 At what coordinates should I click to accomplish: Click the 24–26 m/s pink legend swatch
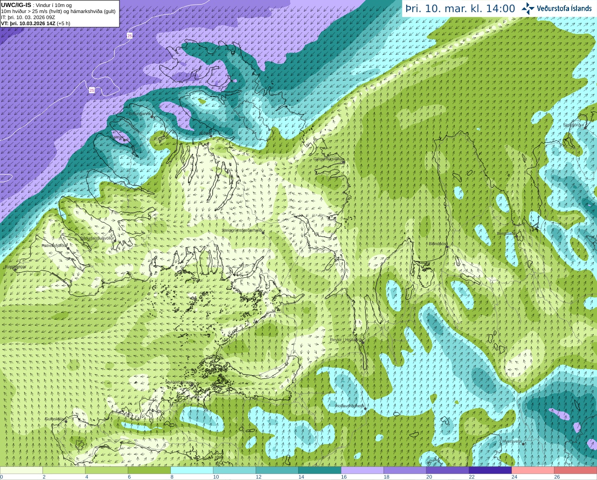coord(533,470)
